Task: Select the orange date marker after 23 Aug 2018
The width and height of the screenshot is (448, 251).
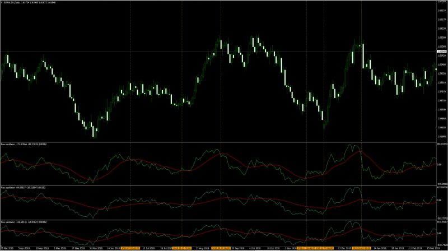Action: tap(221, 248)
